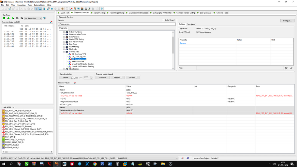This screenshot has height=167, width=297.
Task: Open the status bar message history dropdown
Action: 177,158
